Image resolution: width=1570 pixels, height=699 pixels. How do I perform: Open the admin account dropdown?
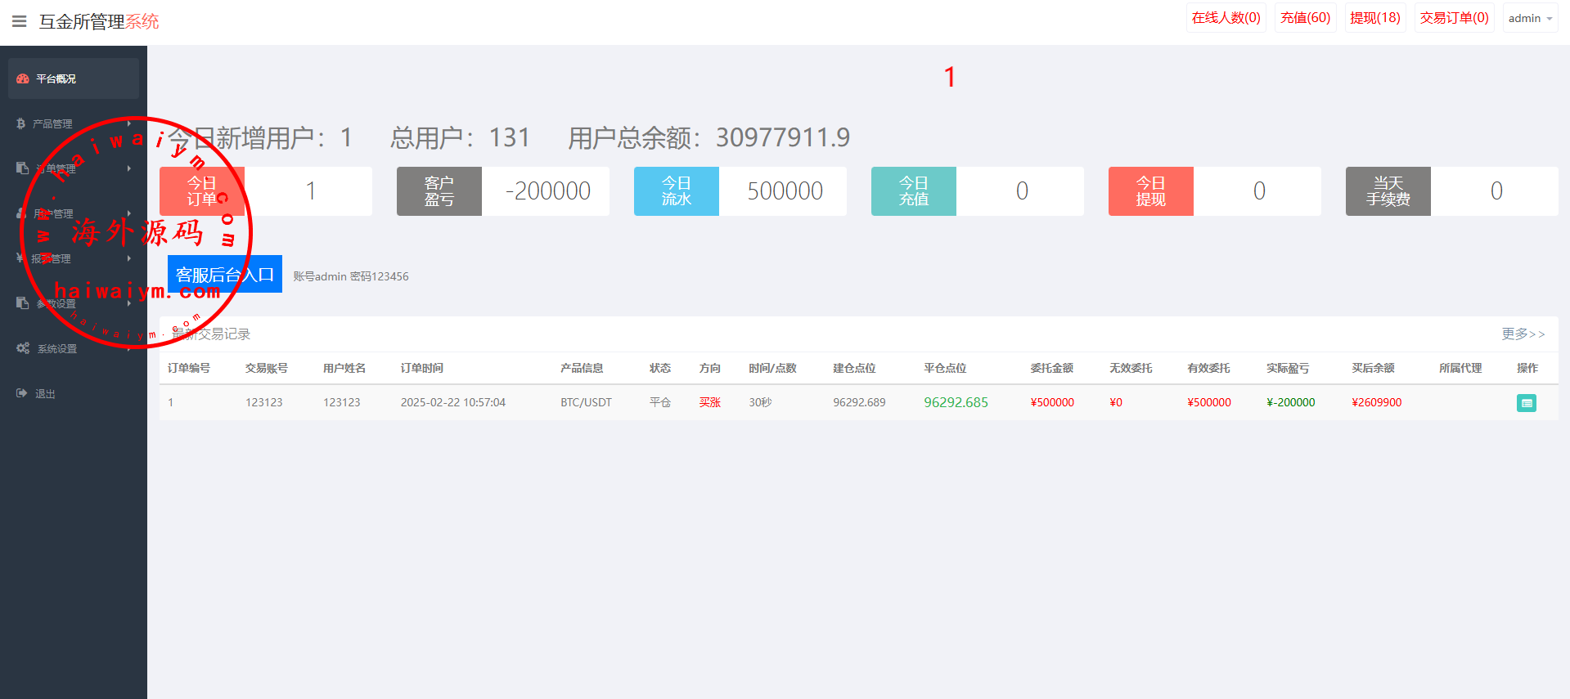click(x=1530, y=18)
